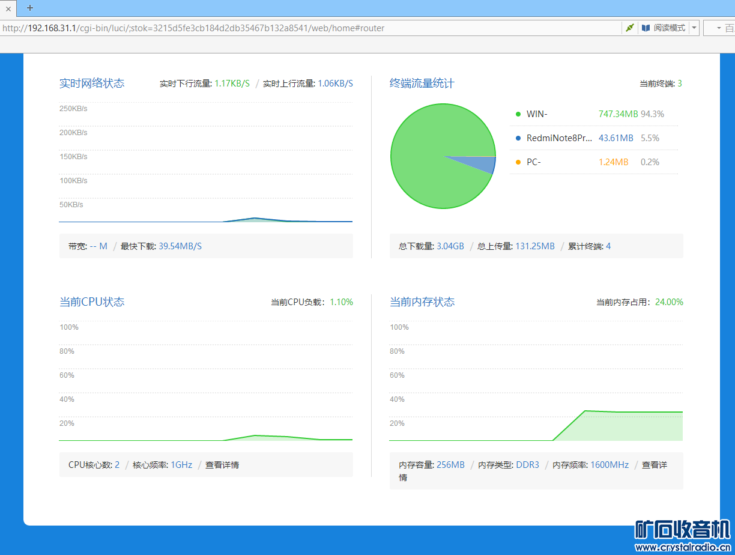Open 查看详情 in the CPU status panel
The width and height of the screenshot is (735, 555).
click(x=222, y=465)
